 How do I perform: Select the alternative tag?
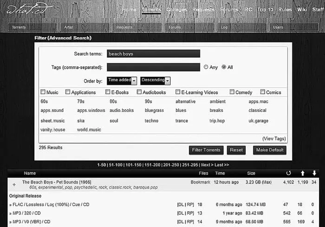coord(186,102)
